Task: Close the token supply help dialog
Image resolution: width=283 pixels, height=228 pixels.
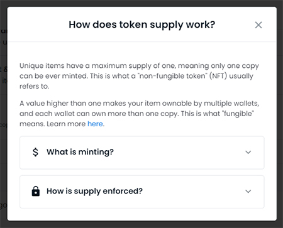Action: click(258, 25)
